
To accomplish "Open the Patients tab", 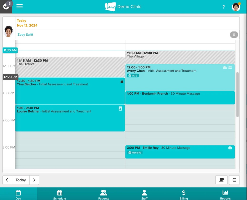I will click(x=103, y=195).
